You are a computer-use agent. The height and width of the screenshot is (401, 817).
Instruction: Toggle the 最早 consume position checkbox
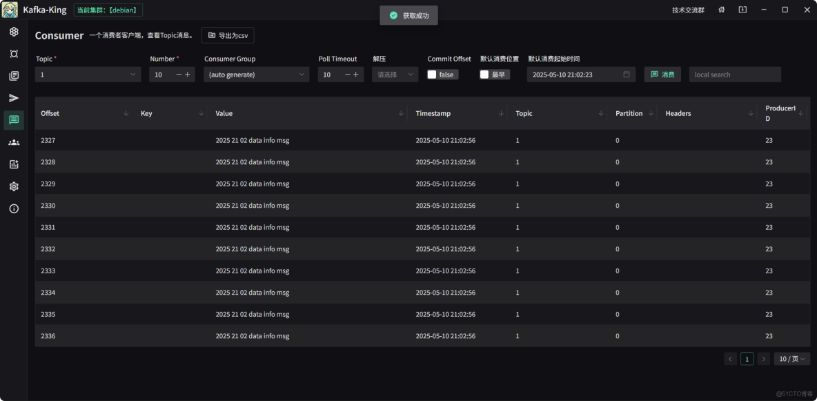[x=484, y=74]
